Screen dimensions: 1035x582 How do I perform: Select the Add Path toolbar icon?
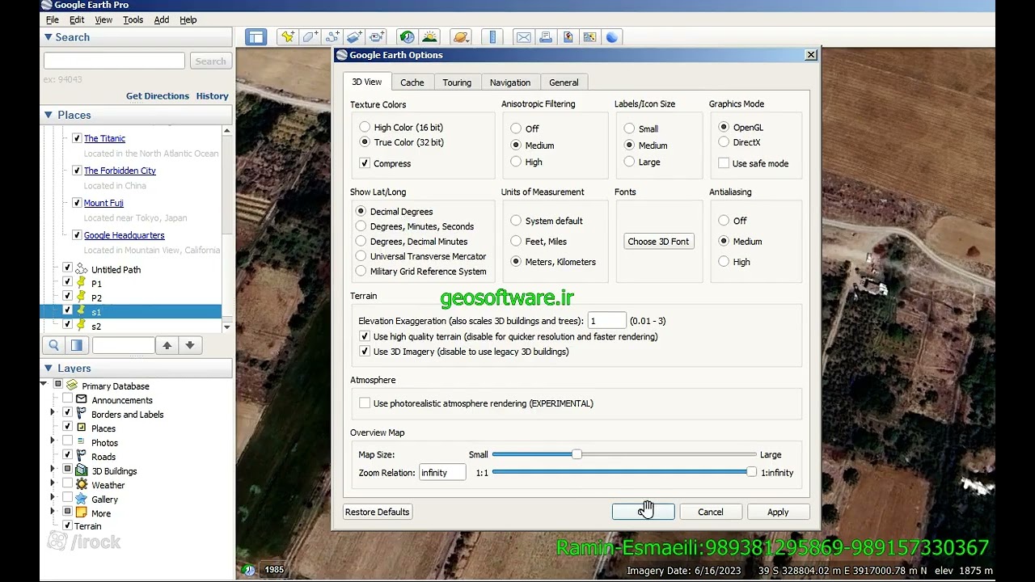click(x=332, y=37)
